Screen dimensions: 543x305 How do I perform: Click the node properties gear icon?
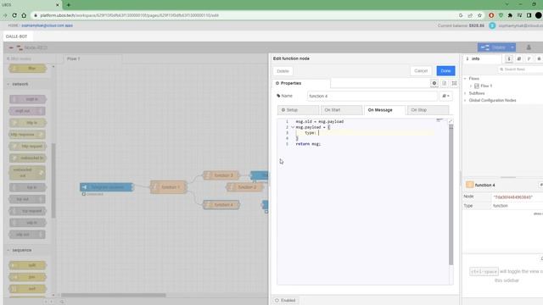click(x=434, y=83)
